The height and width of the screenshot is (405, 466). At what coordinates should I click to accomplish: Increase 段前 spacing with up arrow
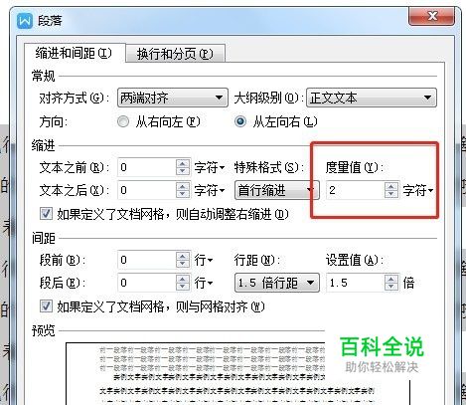[183, 256]
